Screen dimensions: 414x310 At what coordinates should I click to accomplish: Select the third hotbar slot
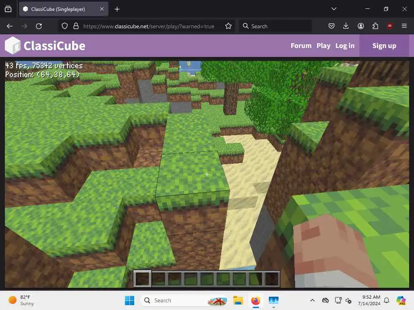175,279
